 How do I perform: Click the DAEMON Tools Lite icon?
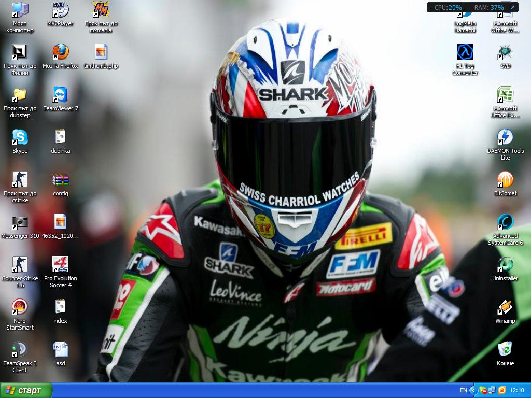(x=505, y=137)
